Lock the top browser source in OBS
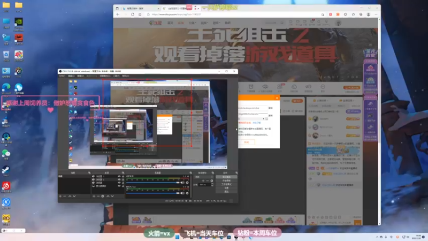This screenshot has width=428, height=241. click(x=123, y=177)
